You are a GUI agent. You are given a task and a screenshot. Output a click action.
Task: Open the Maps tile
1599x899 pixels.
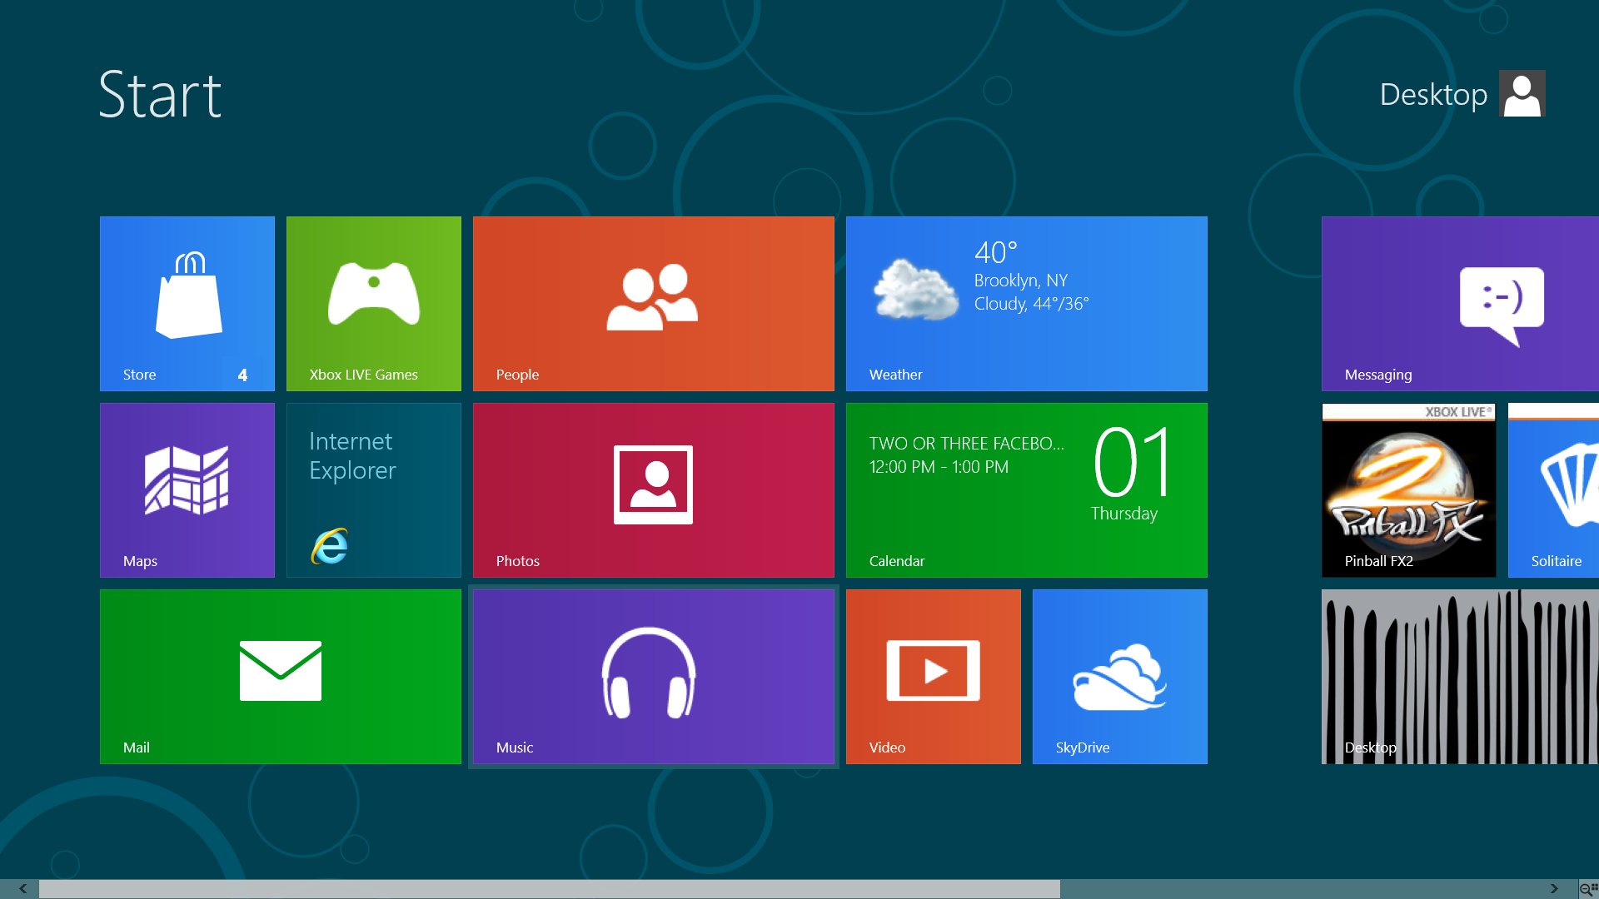(x=187, y=490)
